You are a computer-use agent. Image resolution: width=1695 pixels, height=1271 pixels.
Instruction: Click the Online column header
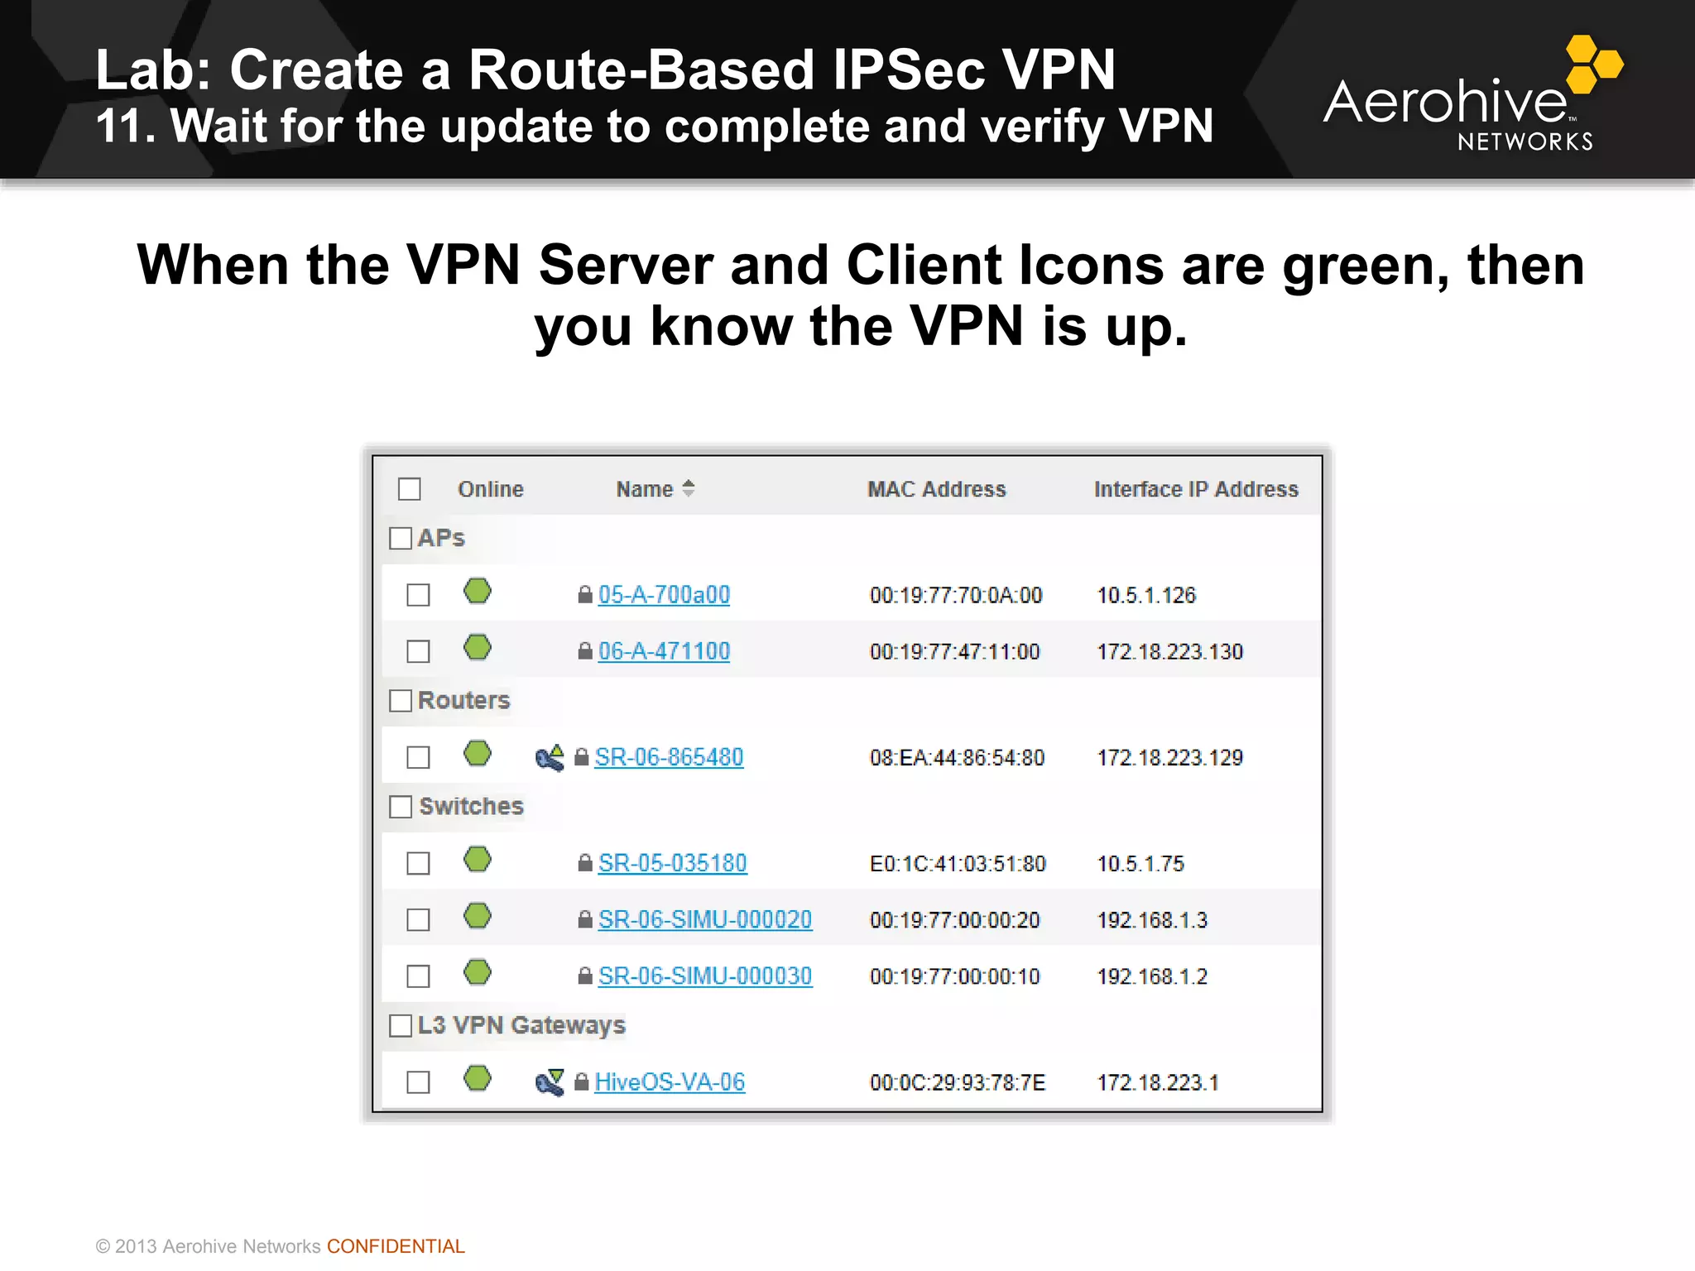point(491,489)
